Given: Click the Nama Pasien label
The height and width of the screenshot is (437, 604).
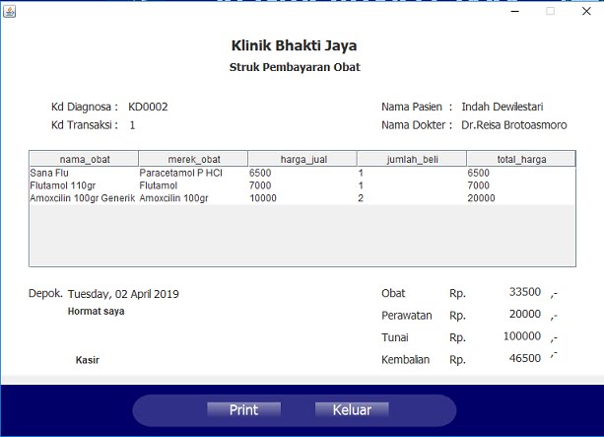Looking at the screenshot, I should click(417, 107).
